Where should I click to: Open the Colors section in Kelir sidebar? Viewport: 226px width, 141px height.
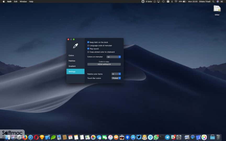[x=71, y=55]
